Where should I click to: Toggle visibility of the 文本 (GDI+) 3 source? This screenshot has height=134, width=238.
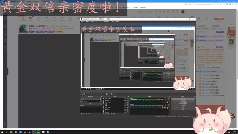tap(125, 99)
